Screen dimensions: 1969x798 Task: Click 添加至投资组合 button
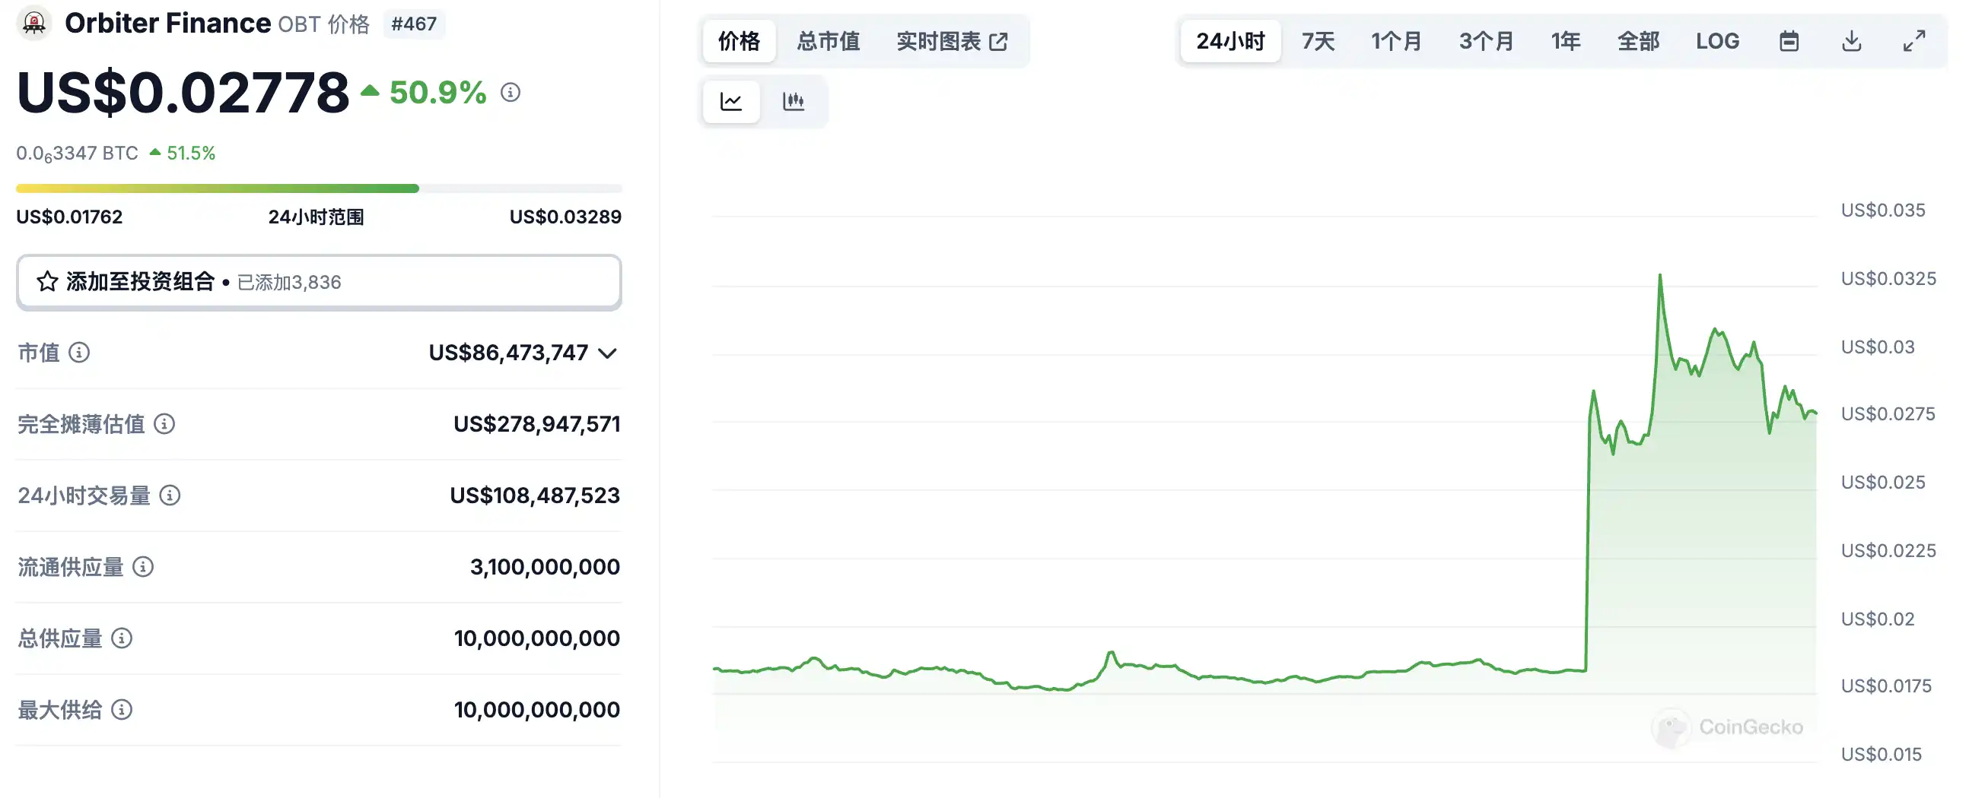click(319, 282)
